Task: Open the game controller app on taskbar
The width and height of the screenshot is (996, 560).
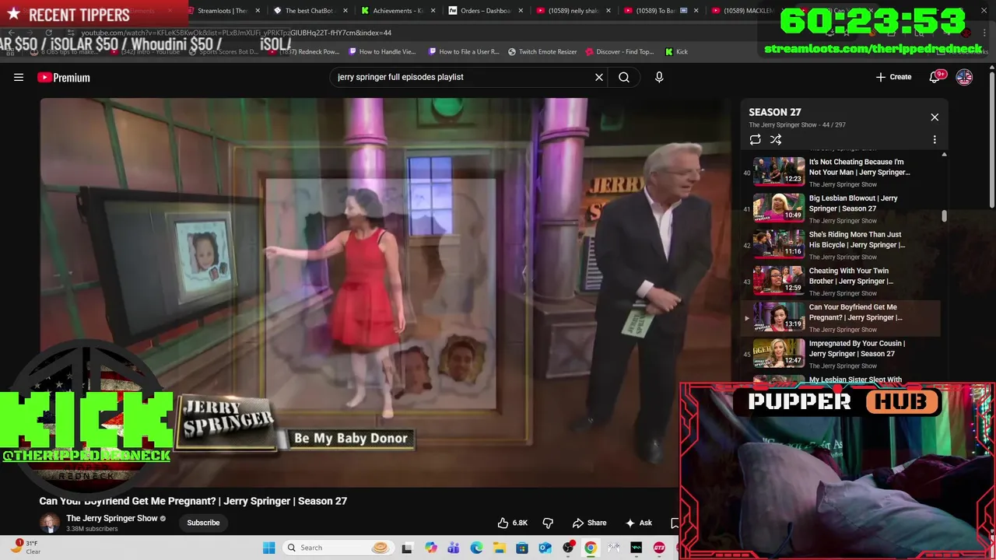Action: 614,548
